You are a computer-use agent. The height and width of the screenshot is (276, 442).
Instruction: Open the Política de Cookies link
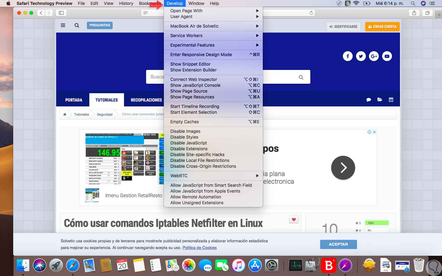(200, 248)
